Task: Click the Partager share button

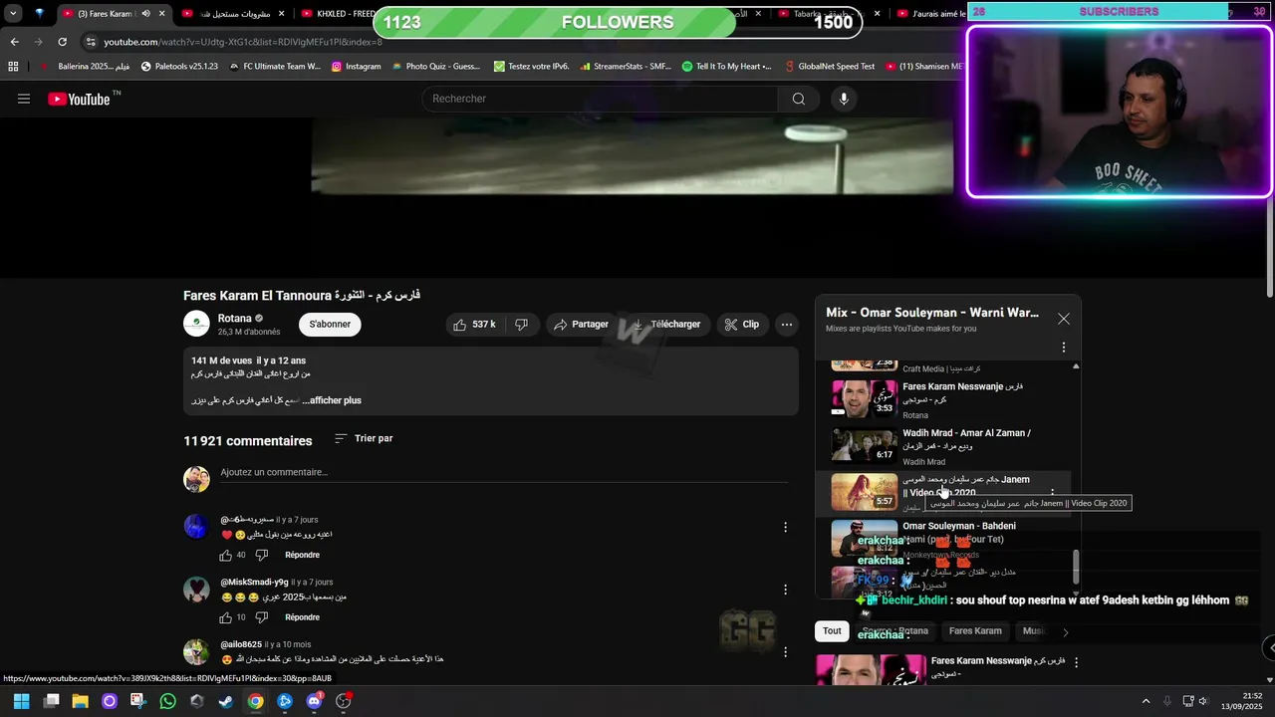Action: click(x=581, y=325)
